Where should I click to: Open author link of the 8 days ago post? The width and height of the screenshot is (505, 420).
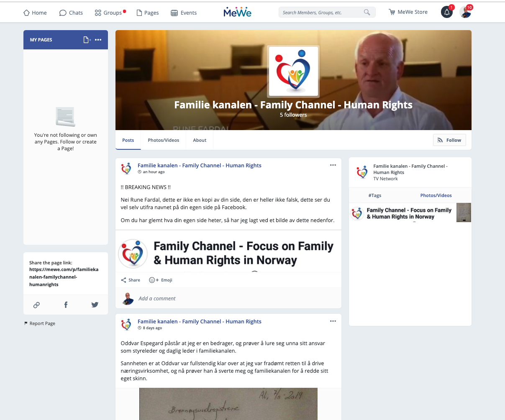[200, 321]
